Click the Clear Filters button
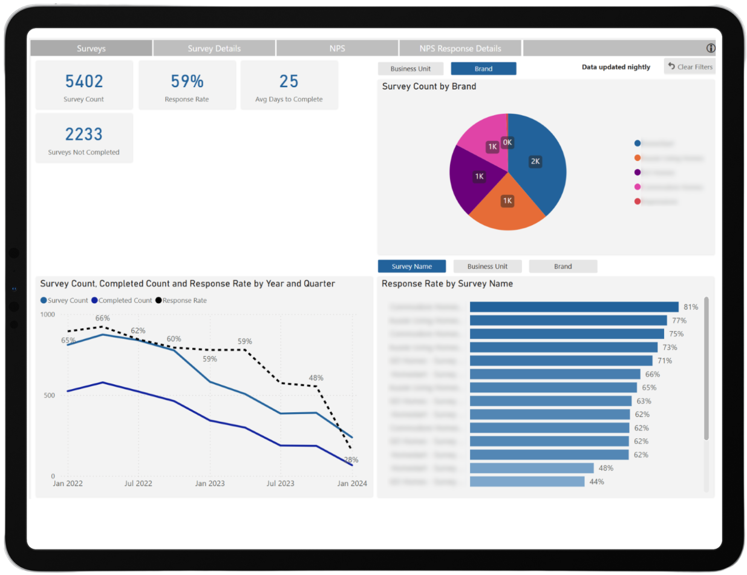747x575 pixels. tap(690, 67)
